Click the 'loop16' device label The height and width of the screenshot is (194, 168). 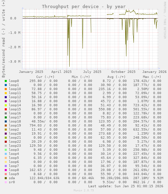(15, 113)
